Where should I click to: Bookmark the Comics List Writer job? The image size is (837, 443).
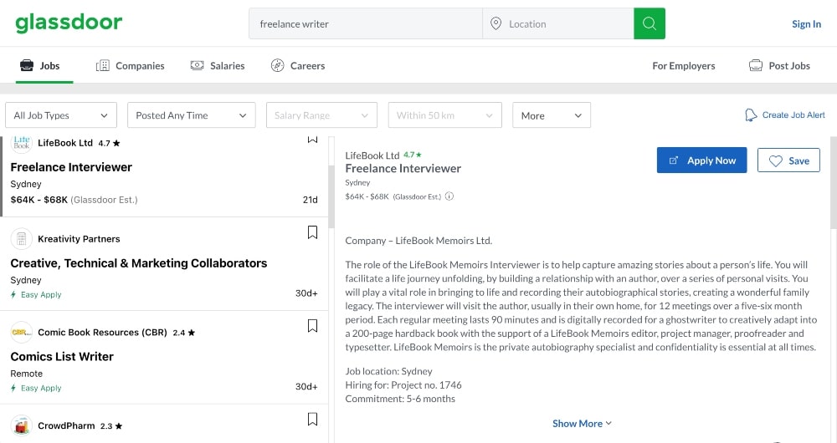coord(312,326)
